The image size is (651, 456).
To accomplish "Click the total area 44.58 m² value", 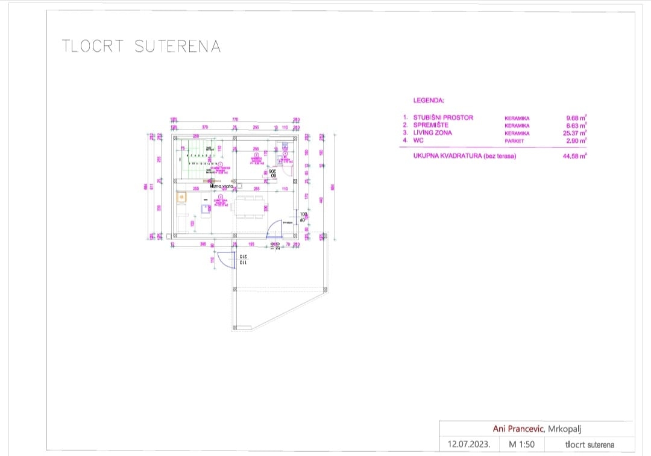I will pos(574,156).
